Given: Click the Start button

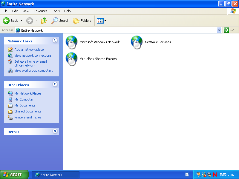Looking at the screenshot, I should [14, 175].
